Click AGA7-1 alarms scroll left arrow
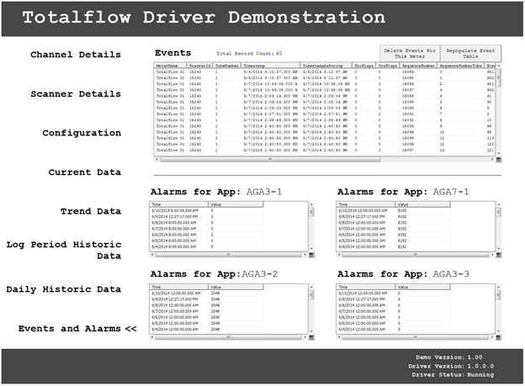 click(338, 255)
